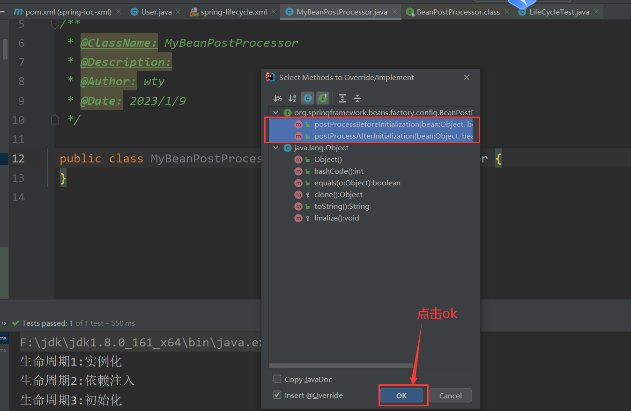The width and height of the screenshot is (631, 411).
Task: Click Collapse All in override dialog
Action: pyautogui.click(x=357, y=98)
